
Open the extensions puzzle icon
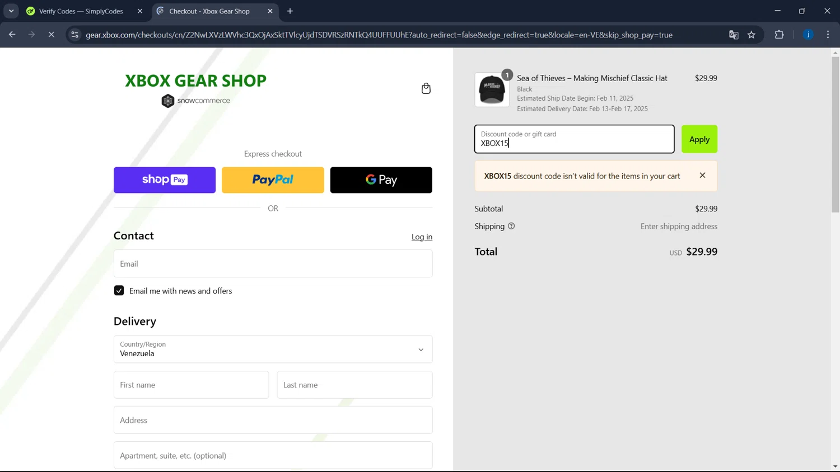779,35
